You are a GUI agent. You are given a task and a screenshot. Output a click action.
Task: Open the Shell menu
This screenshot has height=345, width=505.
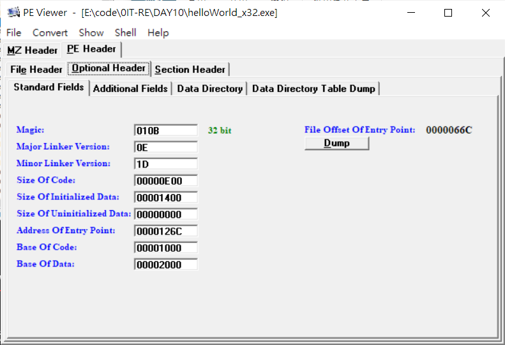coord(125,33)
